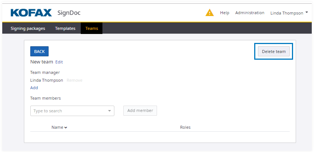Open the Templates tab
The image size is (314, 153).
pyautogui.click(x=65, y=28)
